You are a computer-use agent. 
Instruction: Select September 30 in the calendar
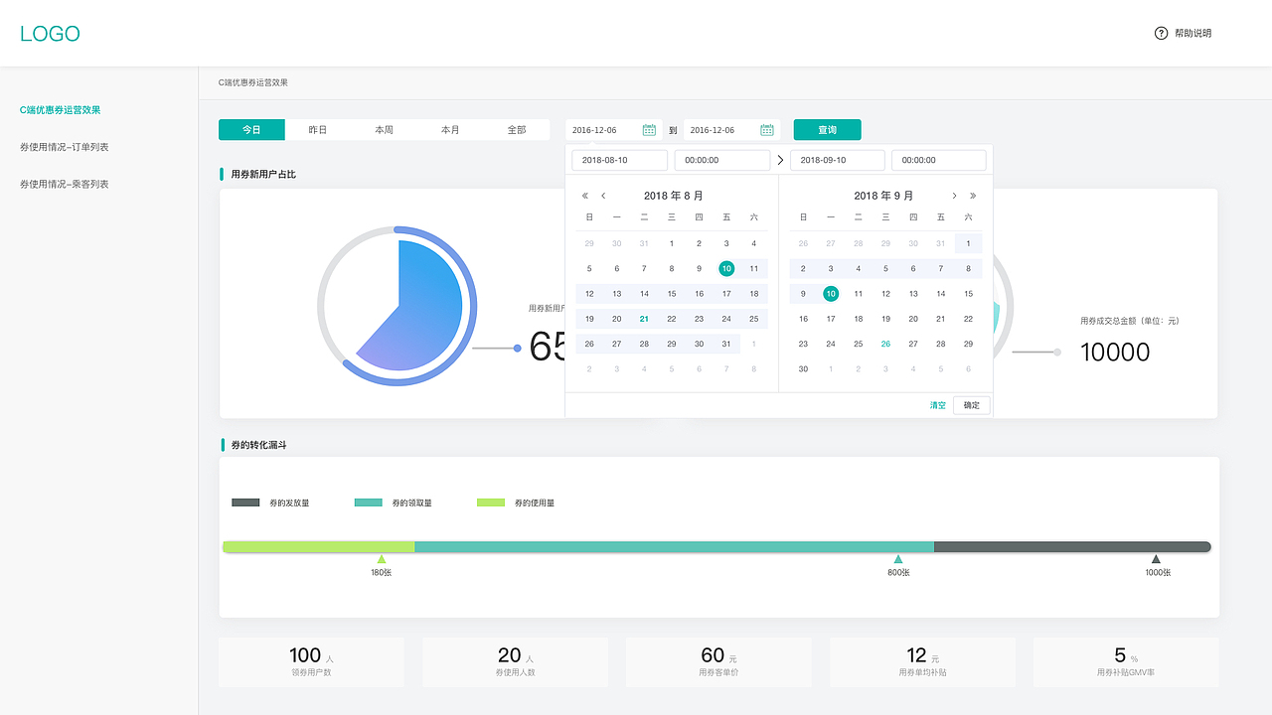pos(803,368)
